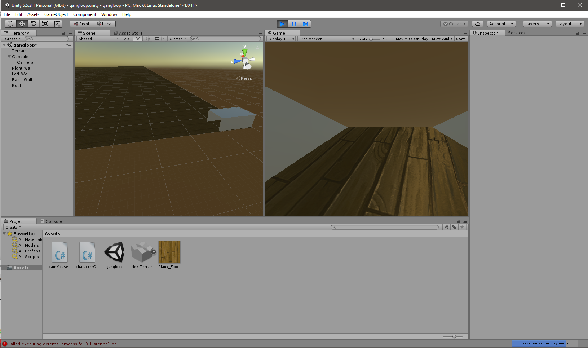588x348 pixels.
Task: Toggle Local handle rotation
Action: click(105, 24)
